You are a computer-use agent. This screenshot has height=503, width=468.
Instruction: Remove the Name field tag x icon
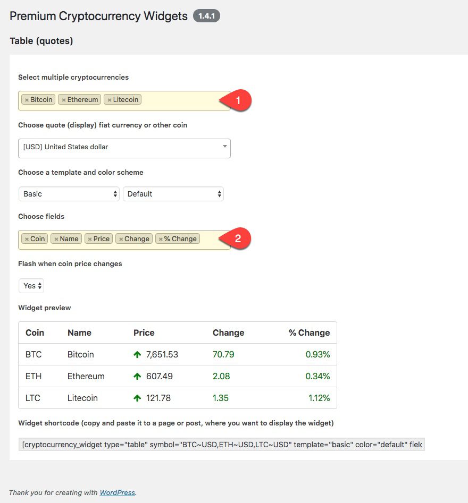(56, 239)
